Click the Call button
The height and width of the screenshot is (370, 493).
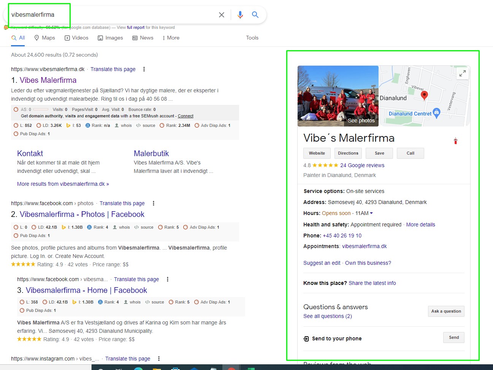pyautogui.click(x=411, y=153)
